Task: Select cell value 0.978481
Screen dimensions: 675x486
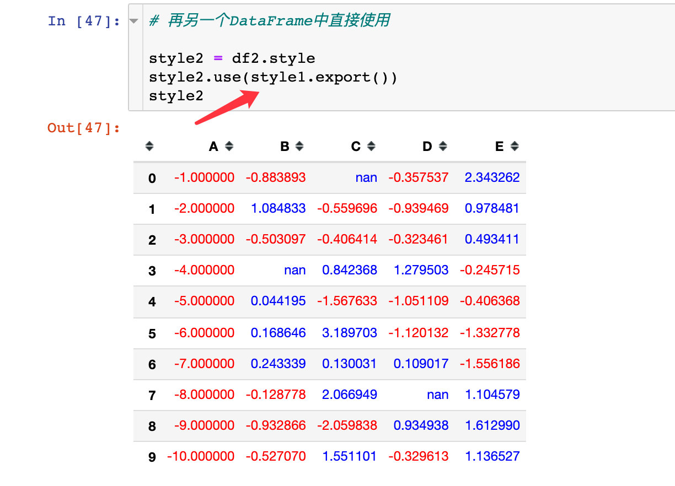Action: [x=492, y=208]
